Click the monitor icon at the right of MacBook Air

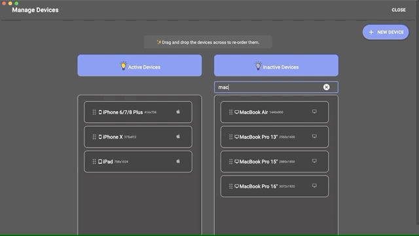click(314, 112)
